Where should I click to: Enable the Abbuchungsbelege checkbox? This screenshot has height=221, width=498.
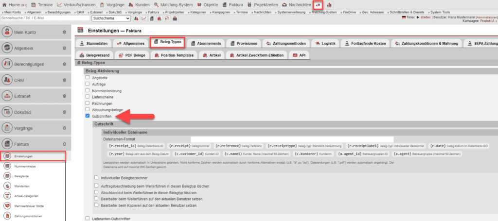coord(88,109)
